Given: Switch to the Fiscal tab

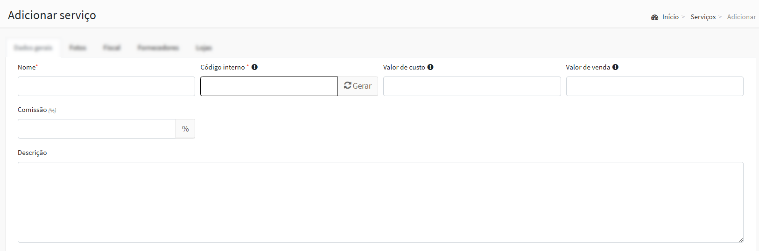Looking at the screenshot, I should [112, 48].
